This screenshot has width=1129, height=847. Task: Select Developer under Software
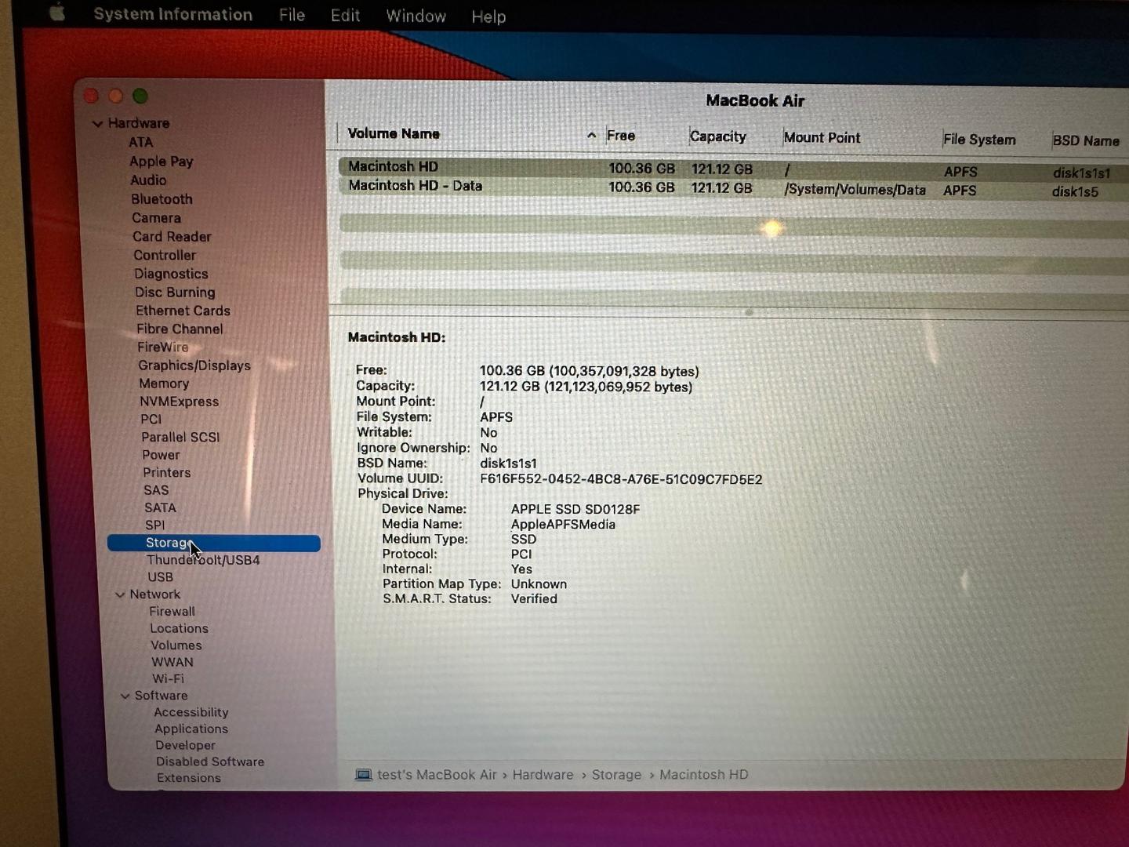coord(185,745)
